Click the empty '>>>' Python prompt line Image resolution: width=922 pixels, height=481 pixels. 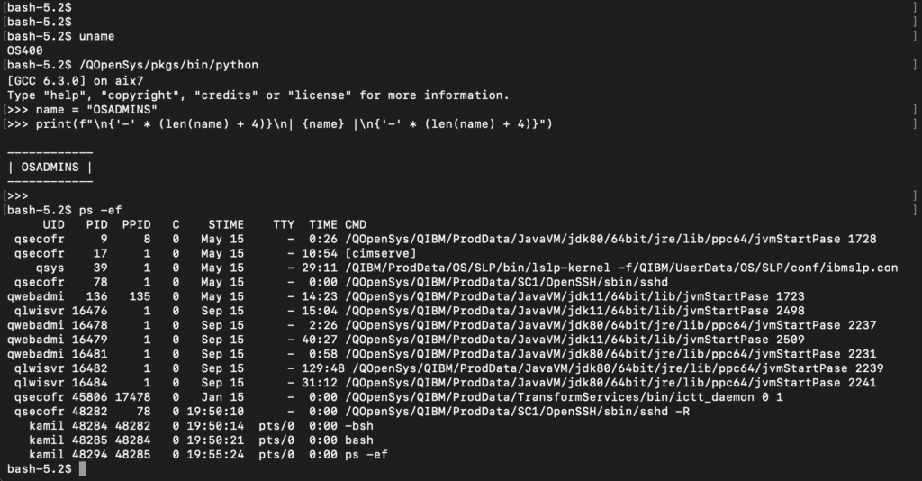tap(18, 195)
